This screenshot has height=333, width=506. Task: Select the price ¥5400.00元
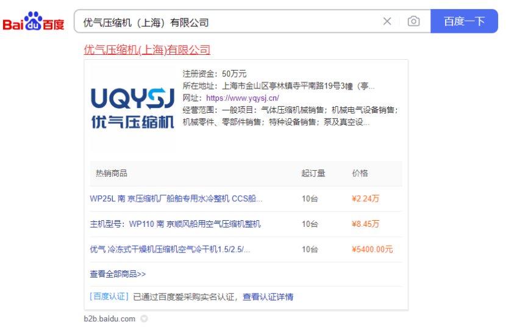pyautogui.click(x=372, y=249)
